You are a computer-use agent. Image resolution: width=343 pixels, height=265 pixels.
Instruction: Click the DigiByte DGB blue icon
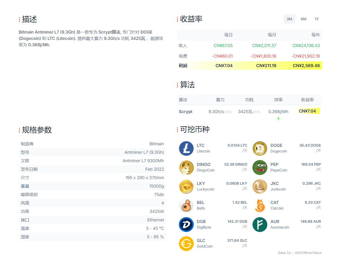(186, 225)
